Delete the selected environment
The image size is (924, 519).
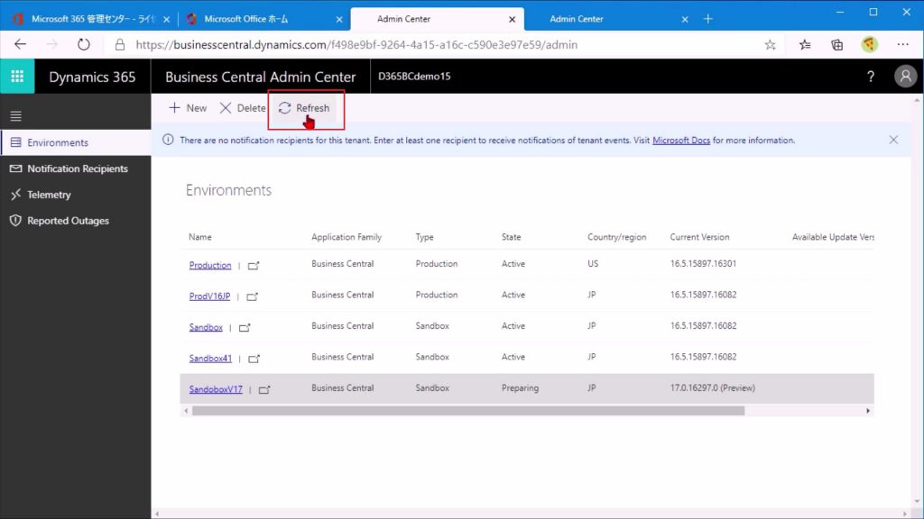pos(242,108)
